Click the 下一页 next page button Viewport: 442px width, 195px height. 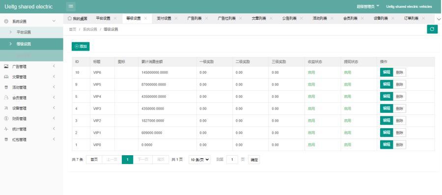(x=142, y=160)
